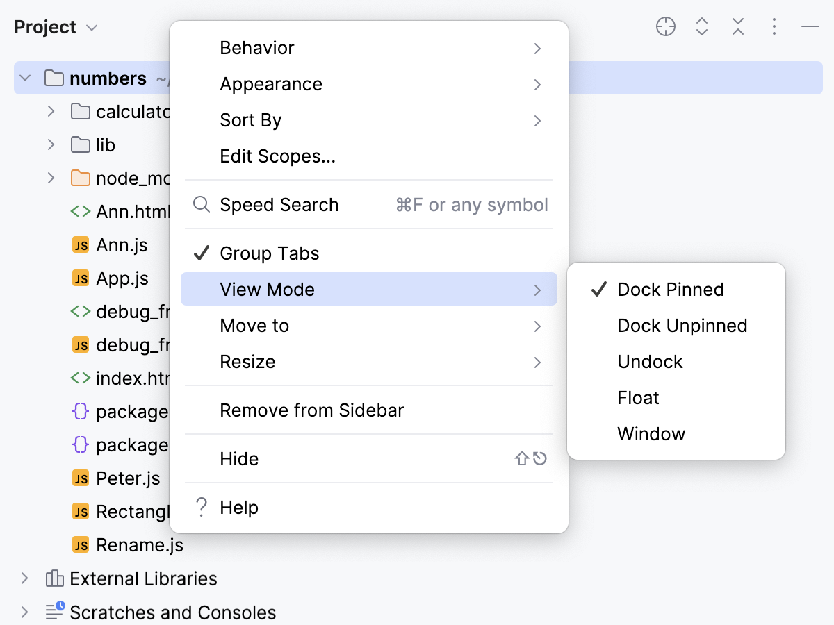
Task: Click Remove from Sidebar
Action: pos(311,410)
